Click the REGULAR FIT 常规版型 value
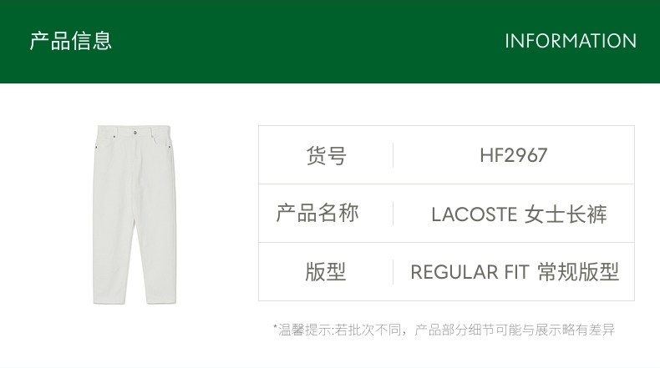Image resolution: width=660 pixels, height=368 pixels. pyautogui.click(x=515, y=272)
